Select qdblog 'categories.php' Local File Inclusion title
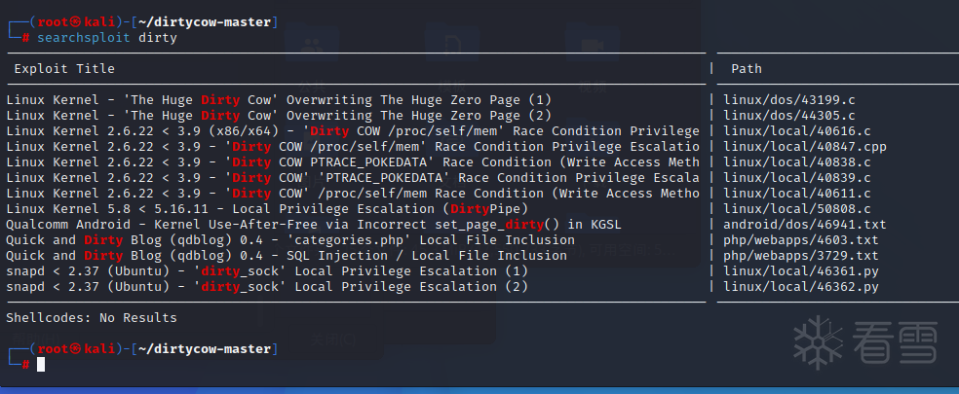The width and height of the screenshot is (959, 394). pos(290,240)
